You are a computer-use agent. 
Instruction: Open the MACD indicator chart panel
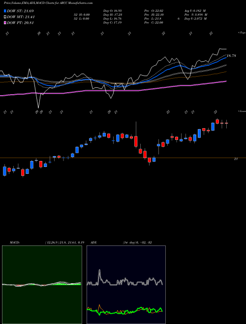click(42, 285)
